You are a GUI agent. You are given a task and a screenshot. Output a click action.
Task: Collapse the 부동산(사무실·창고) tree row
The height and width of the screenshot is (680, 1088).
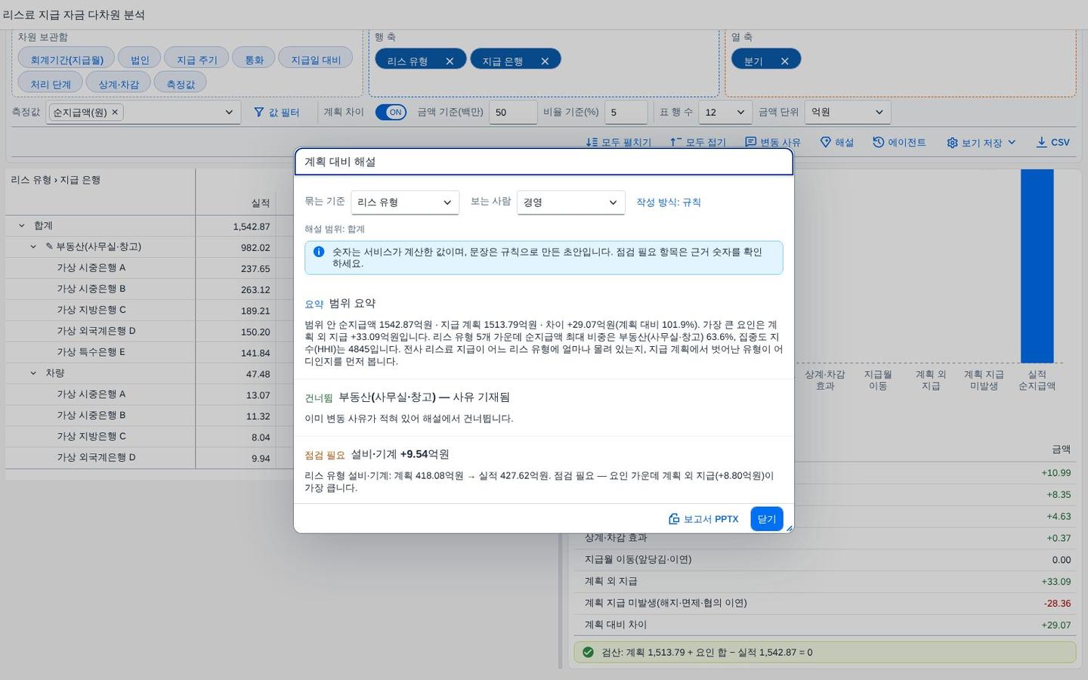[33, 246]
